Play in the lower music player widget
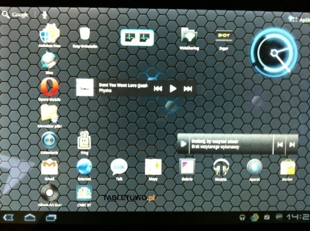 (x=183, y=144)
